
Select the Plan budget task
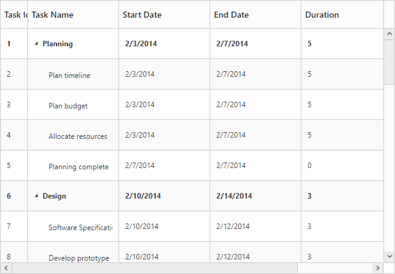[x=68, y=106]
